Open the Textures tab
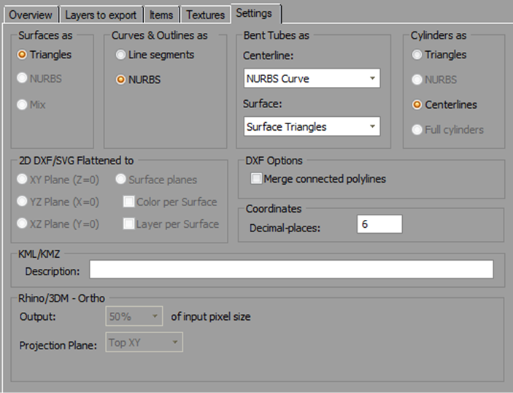This screenshot has height=393, width=513. [205, 15]
